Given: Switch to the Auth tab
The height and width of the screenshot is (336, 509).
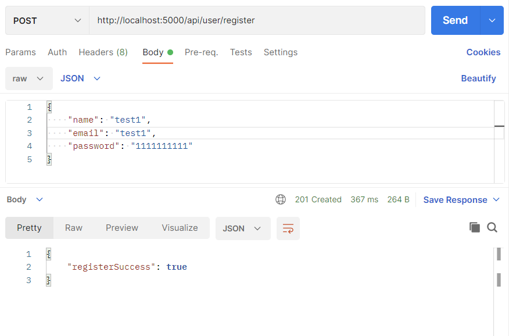Looking at the screenshot, I should [x=57, y=52].
